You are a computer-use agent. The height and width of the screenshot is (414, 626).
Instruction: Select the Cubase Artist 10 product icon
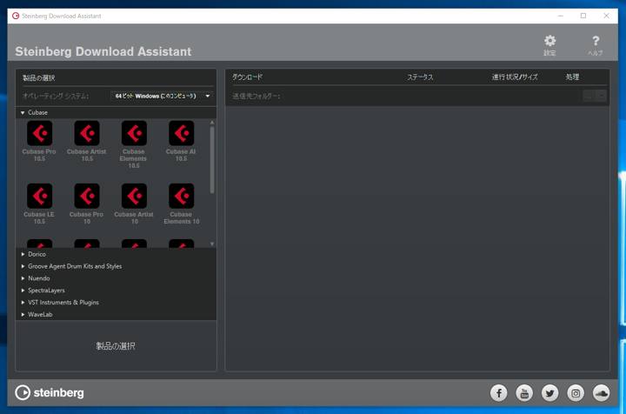[134, 196]
